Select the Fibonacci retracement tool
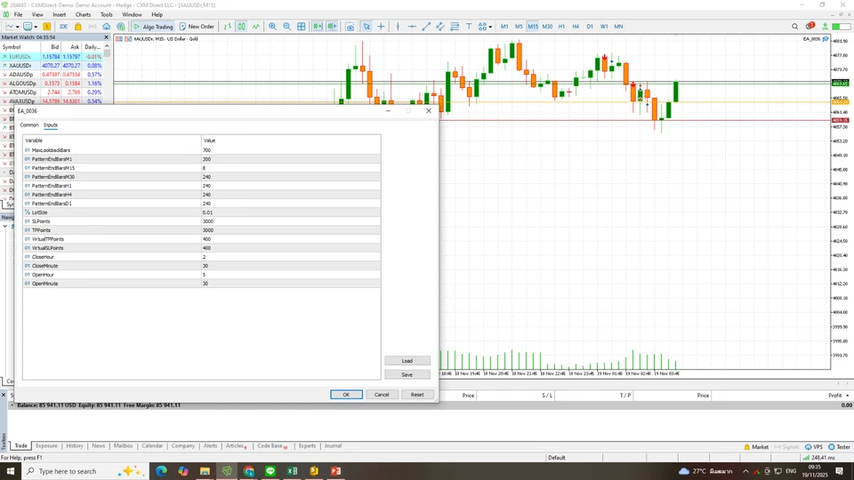 click(x=455, y=26)
